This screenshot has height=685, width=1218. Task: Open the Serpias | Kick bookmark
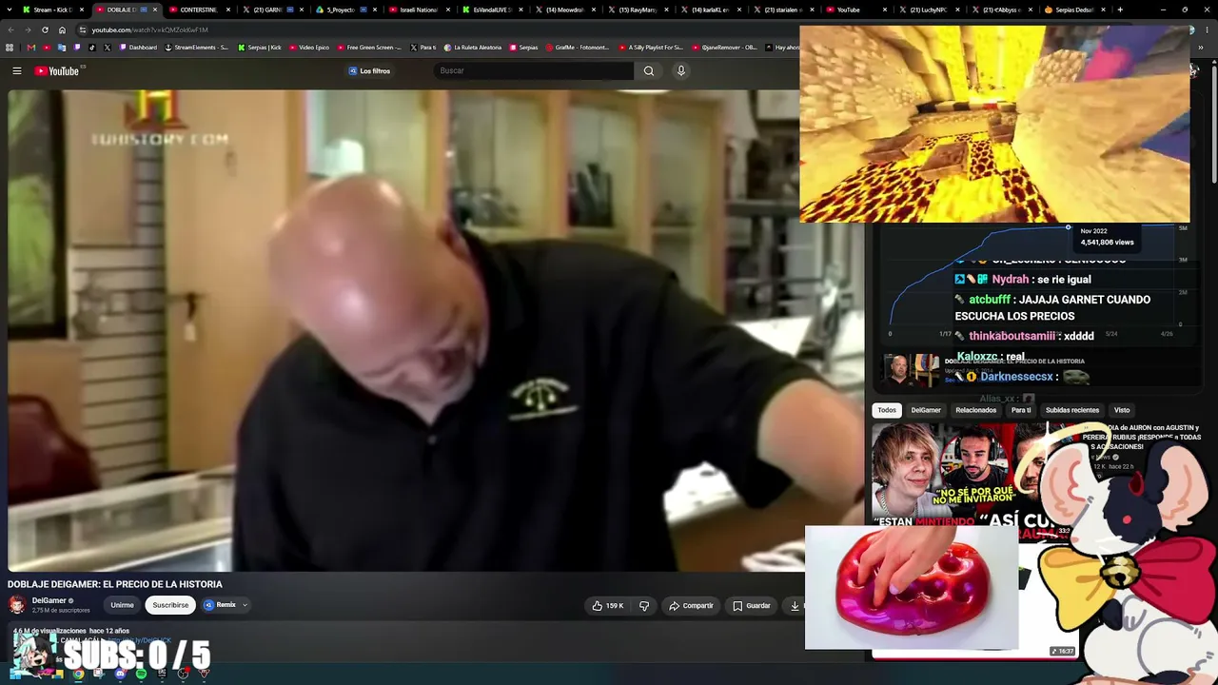[260, 48]
